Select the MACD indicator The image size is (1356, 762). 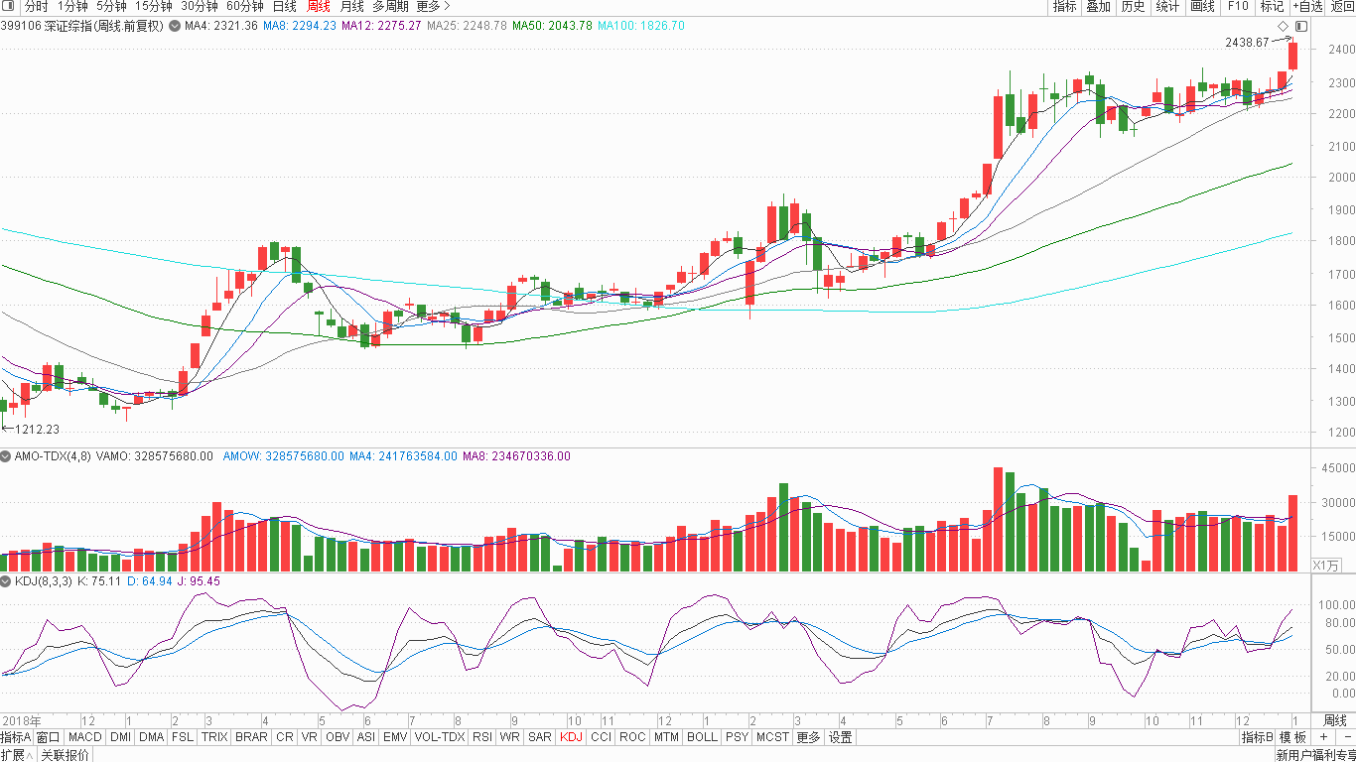pyautogui.click(x=85, y=737)
